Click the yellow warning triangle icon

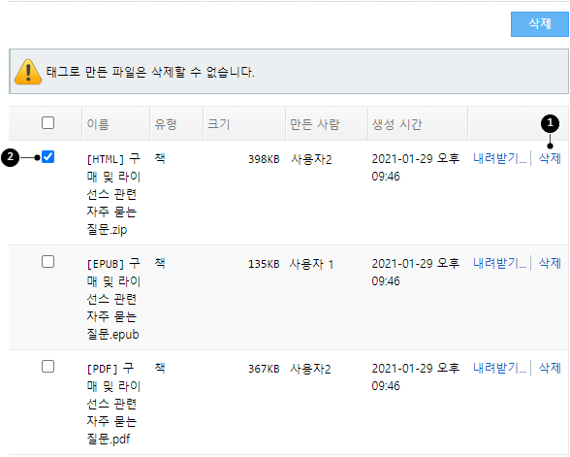click(x=28, y=72)
